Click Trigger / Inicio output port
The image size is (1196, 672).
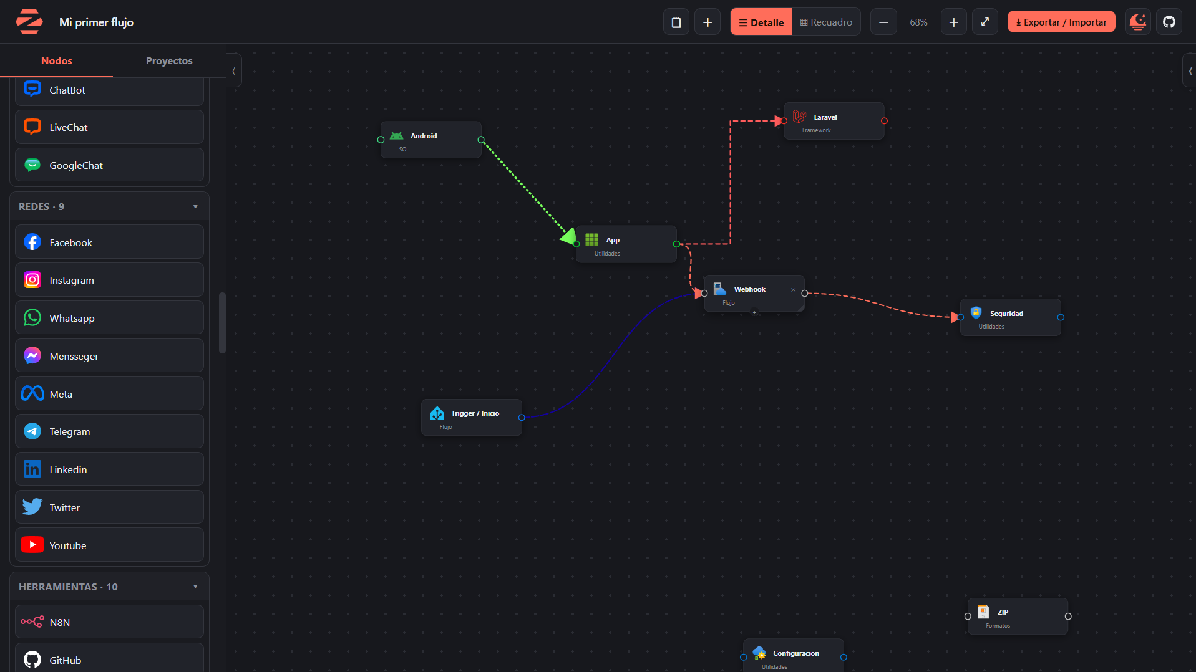(x=522, y=418)
